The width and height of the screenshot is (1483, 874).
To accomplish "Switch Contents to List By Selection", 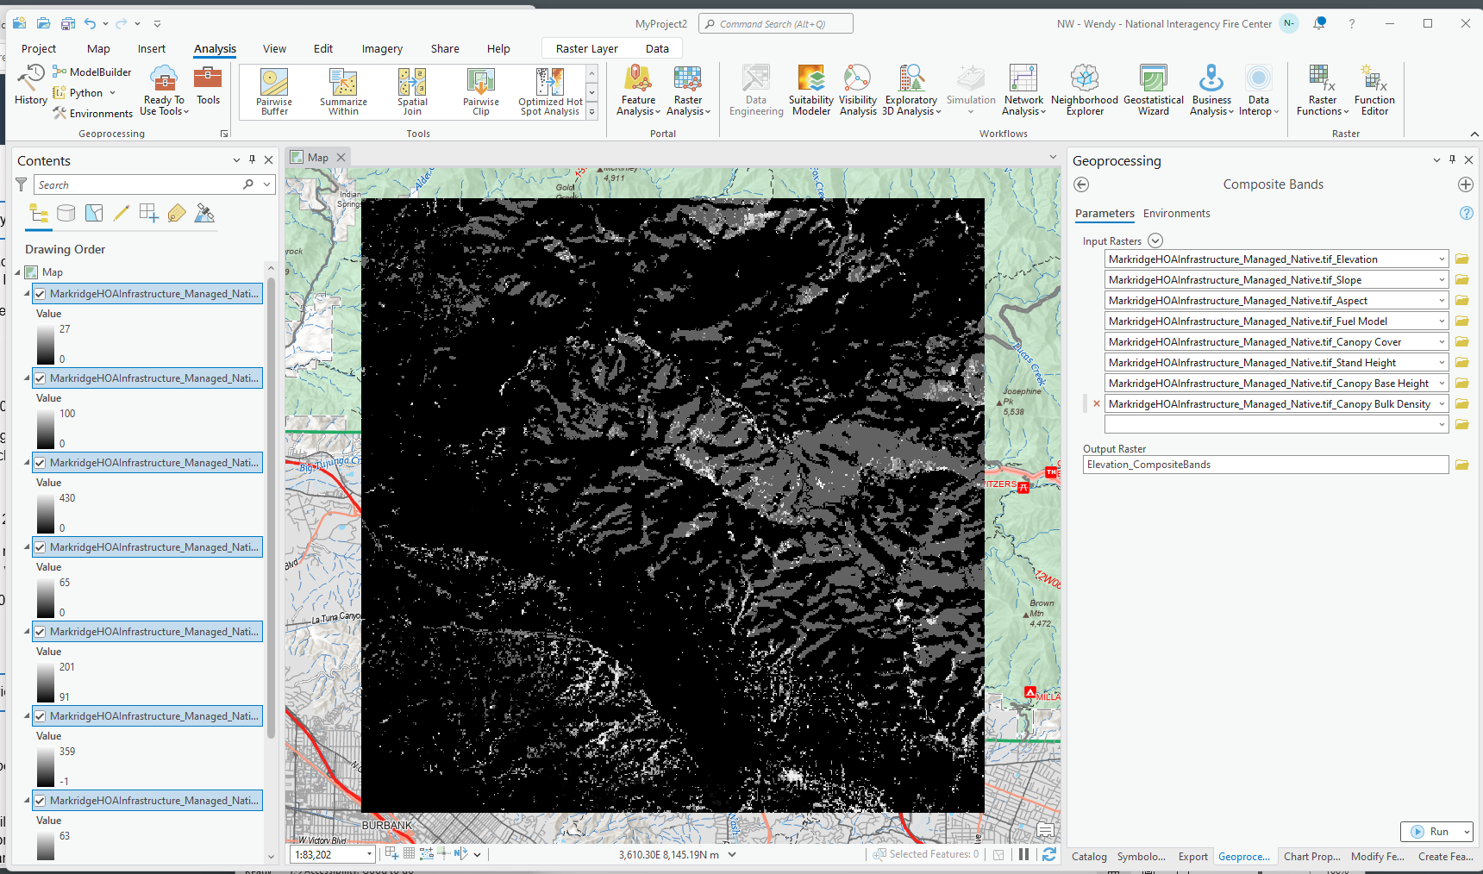I will pos(94,213).
